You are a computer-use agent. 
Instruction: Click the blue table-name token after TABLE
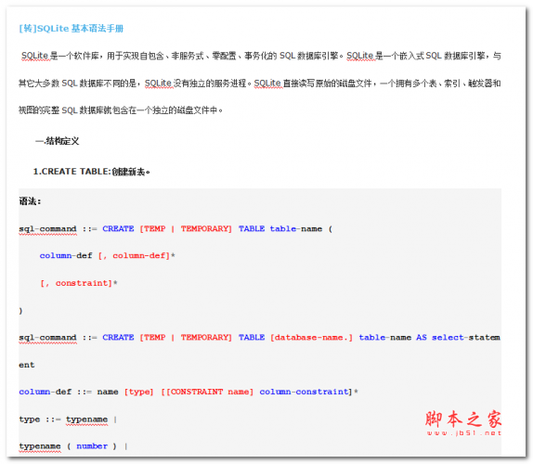(295, 228)
